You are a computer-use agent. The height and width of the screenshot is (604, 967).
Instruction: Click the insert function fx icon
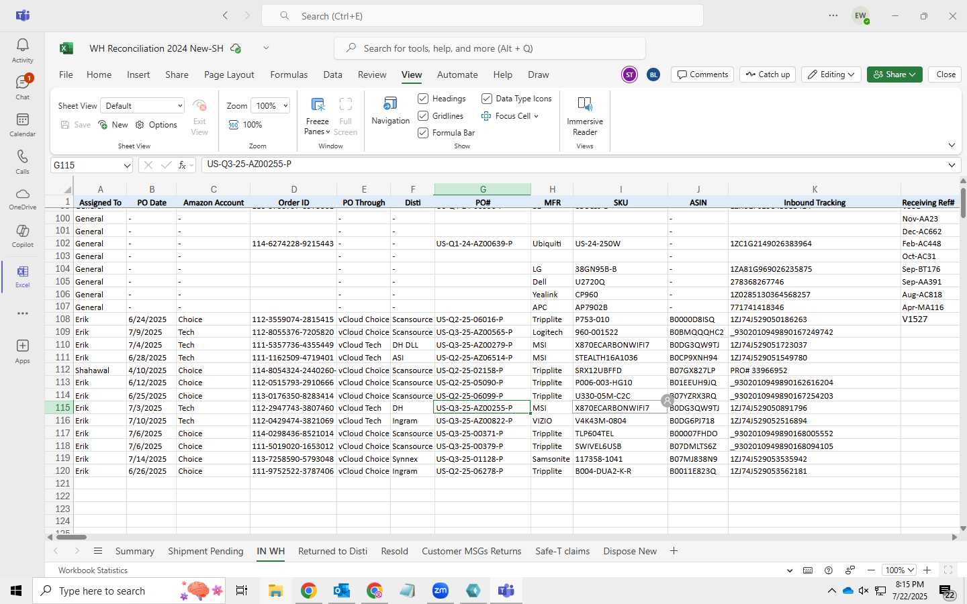click(182, 165)
